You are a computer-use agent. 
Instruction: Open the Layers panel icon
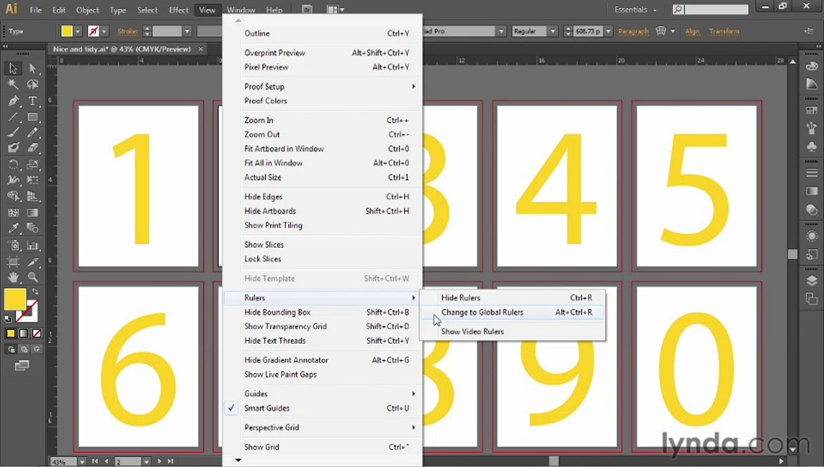coord(812,281)
